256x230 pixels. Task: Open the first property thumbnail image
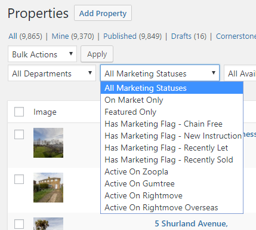click(48, 143)
